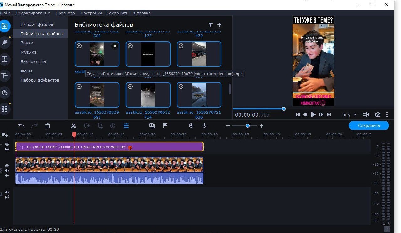Open clip properties sliders icon
401x233 pixels.
(x=126, y=126)
